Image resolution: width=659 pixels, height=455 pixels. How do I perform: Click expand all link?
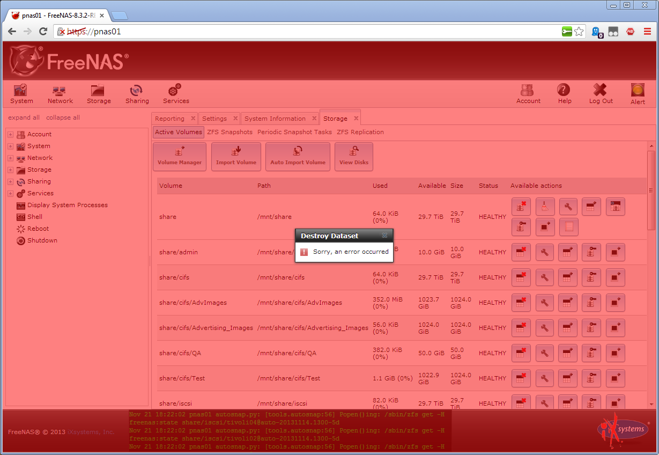(x=24, y=118)
